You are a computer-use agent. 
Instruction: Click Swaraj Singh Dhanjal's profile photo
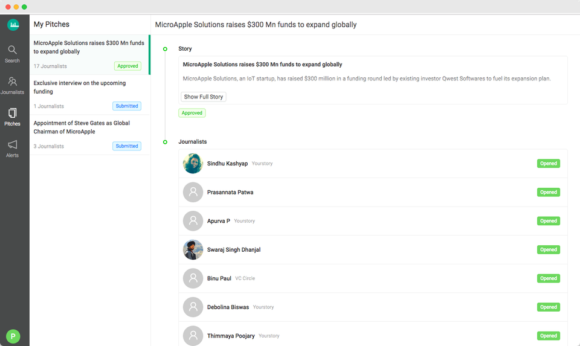193,249
